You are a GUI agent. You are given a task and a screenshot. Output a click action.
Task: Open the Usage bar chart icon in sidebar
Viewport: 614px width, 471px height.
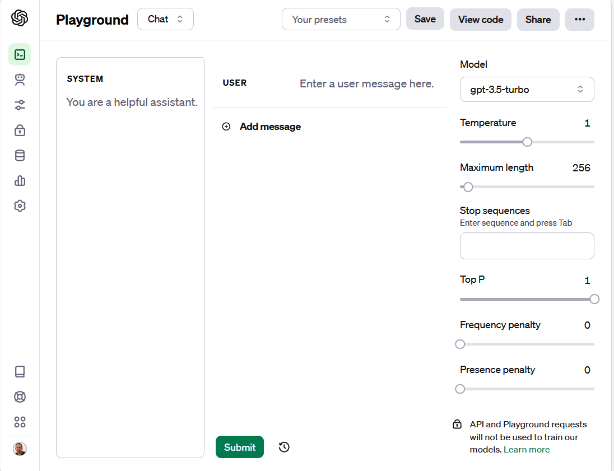click(20, 180)
